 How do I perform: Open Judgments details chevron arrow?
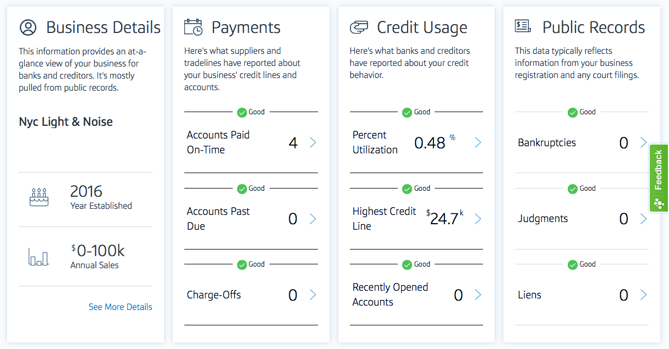643,219
